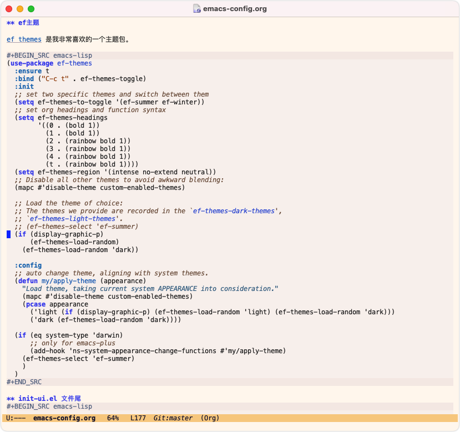This screenshot has width=460, height=432.
Task: Click the ''dark (ef-themes-load-random 'dark)' line
Action: 105,320
